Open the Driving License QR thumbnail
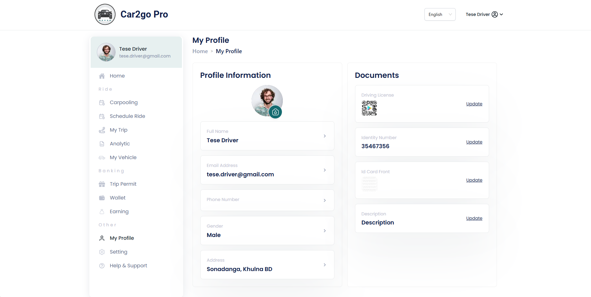591x297 pixels. click(x=369, y=108)
